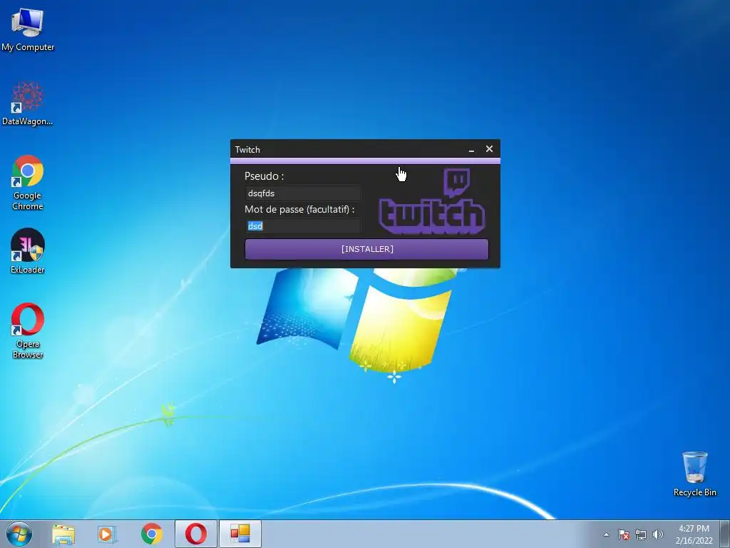
Task: Minimize the Twitch window
Action: pyautogui.click(x=471, y=150)
